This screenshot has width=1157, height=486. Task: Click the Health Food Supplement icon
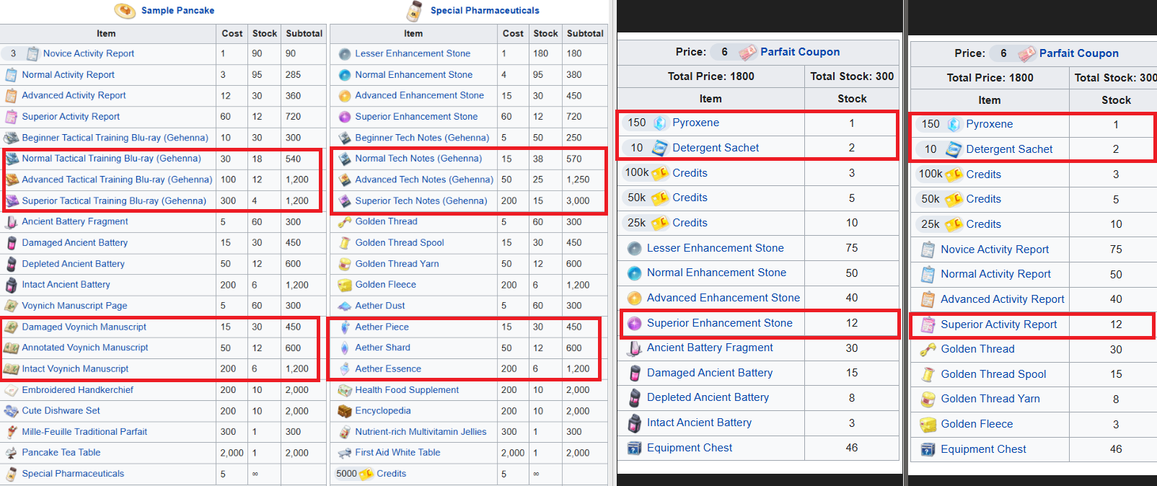[345, 390]
